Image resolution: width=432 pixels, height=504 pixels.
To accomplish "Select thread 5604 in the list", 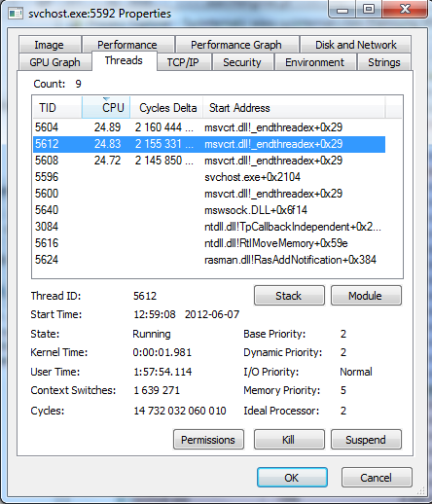I will [x=209, y=127].
